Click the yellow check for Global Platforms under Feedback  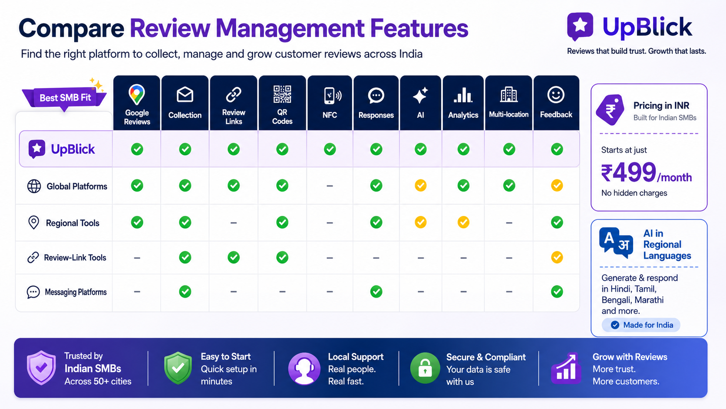click(x=557, y=186)
